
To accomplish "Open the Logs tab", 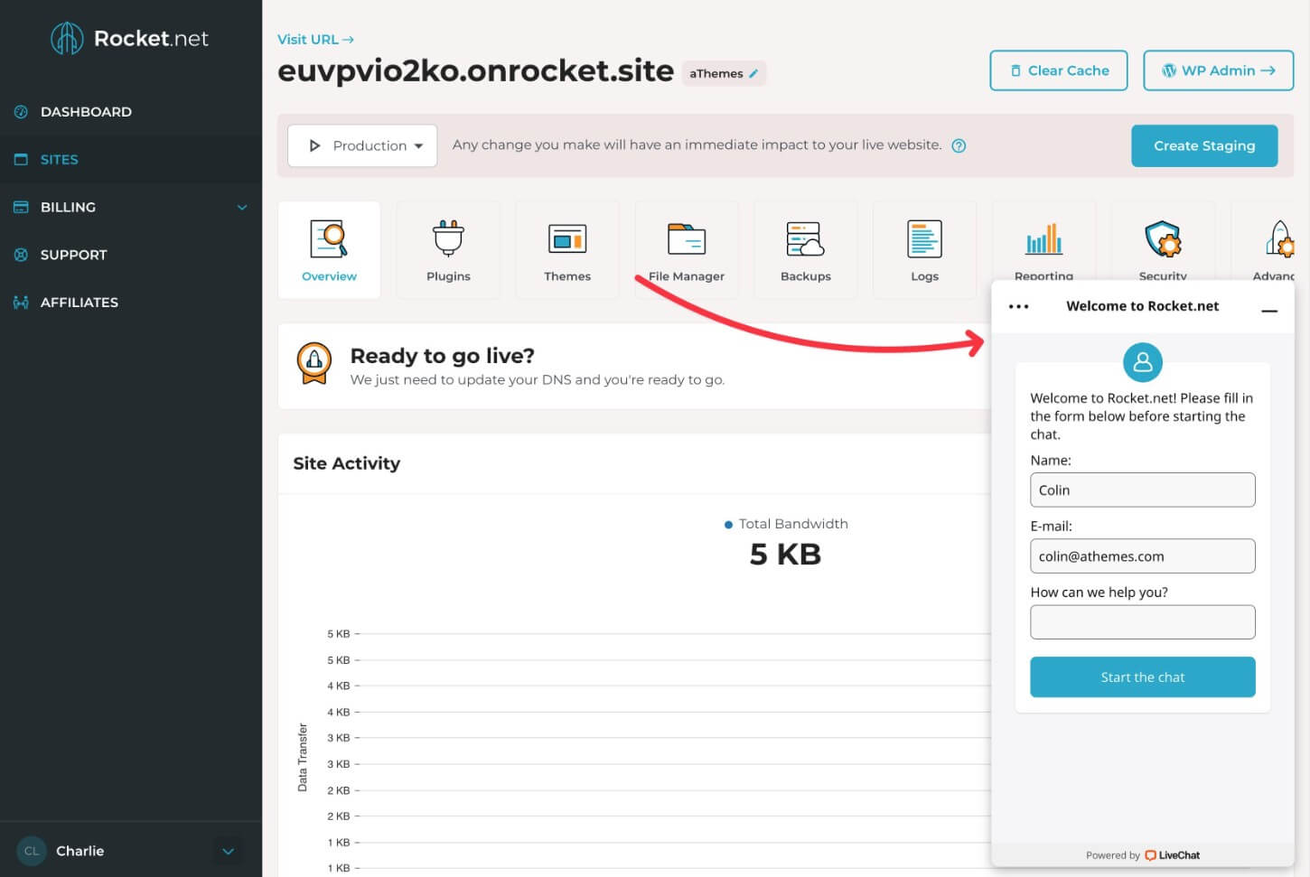I will pos(924,250).
